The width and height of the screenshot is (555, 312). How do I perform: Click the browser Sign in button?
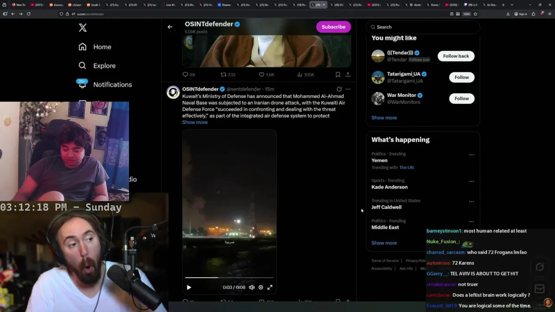click(x=521, y=14)
